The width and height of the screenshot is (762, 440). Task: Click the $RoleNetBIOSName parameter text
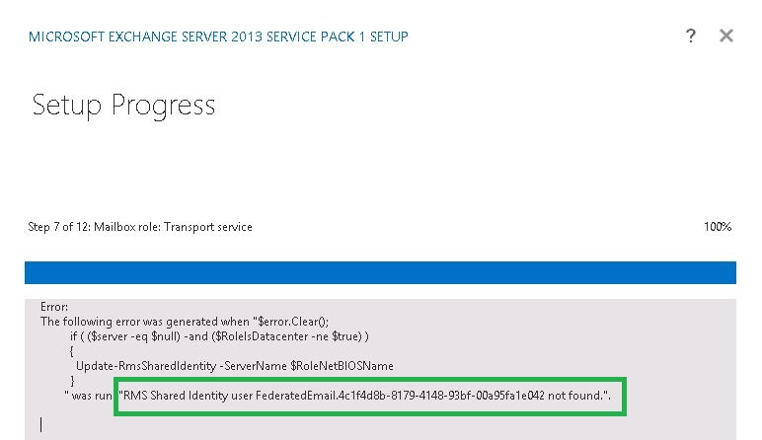point(342,366)
